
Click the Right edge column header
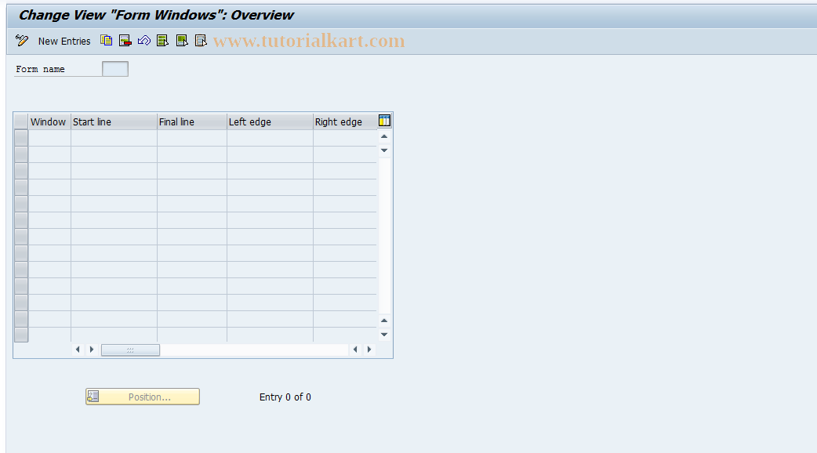click(344, 121)
